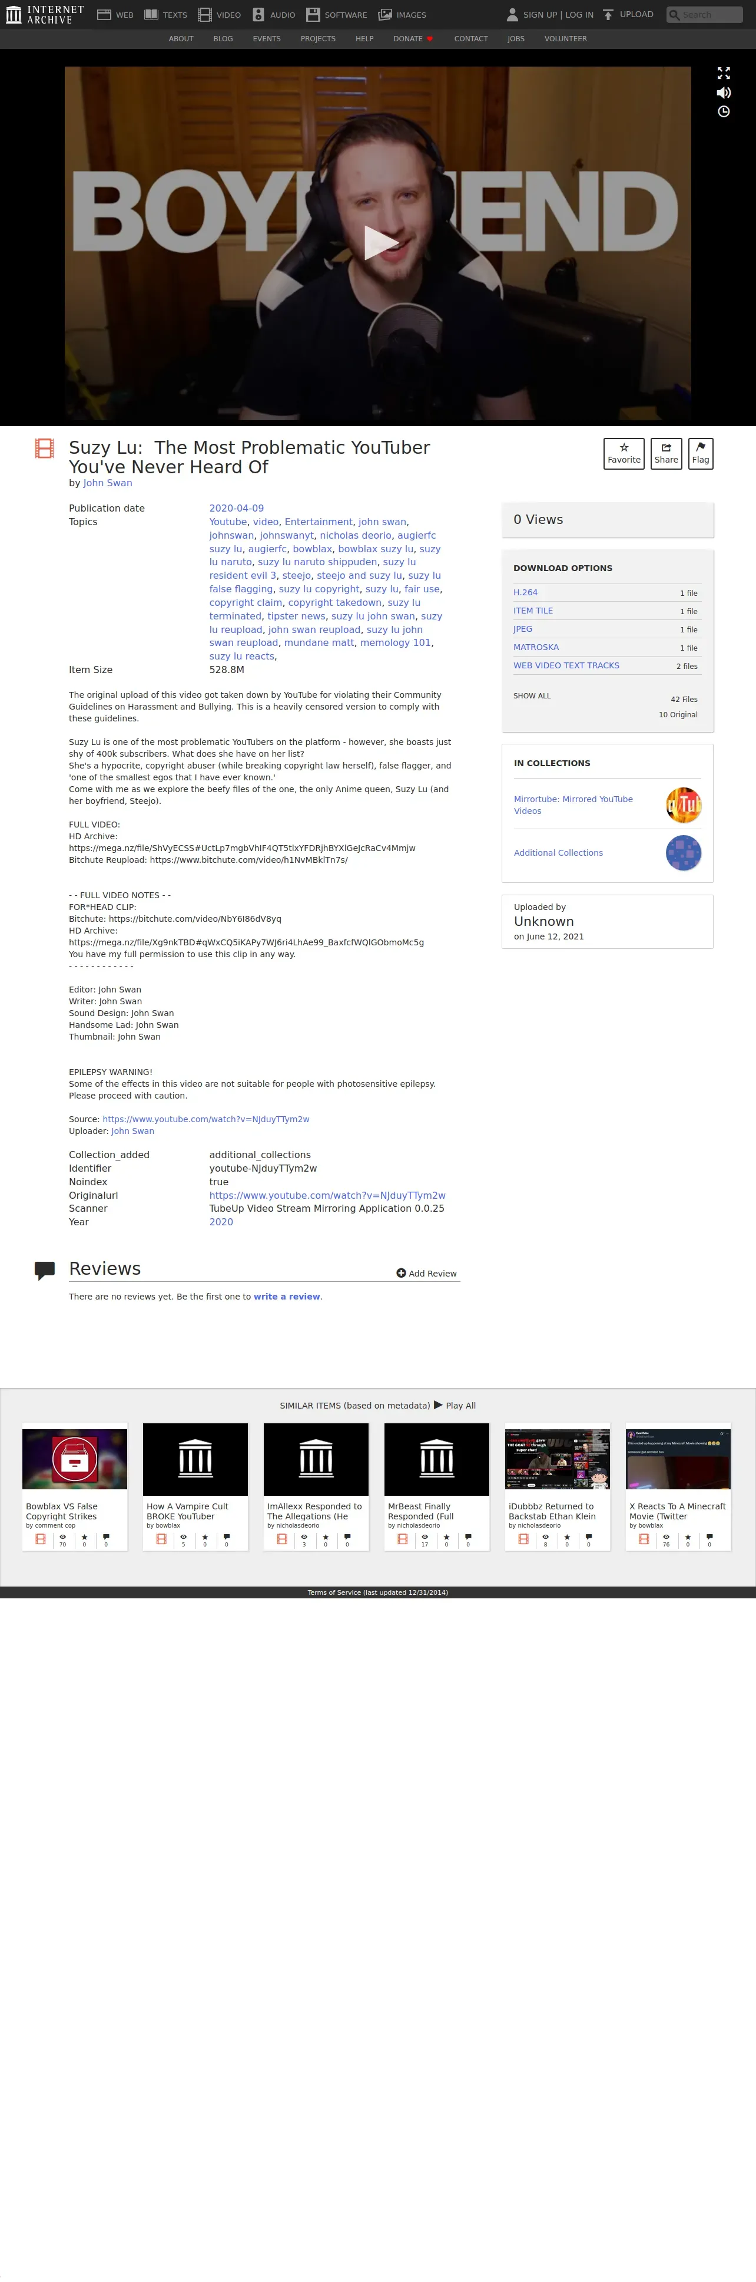Click the Reviews speech bubble icon
756x2282 pixels.
[x=44, y=1270]
